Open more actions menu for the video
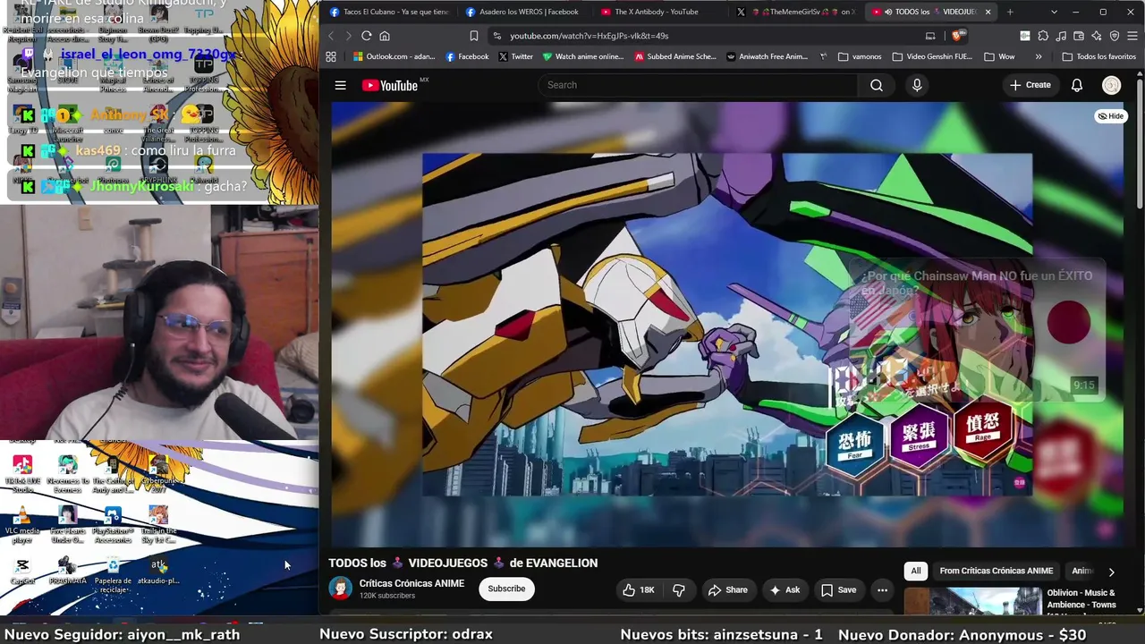Viewport: 1145px width, 644px height. (x=882, y=589)
